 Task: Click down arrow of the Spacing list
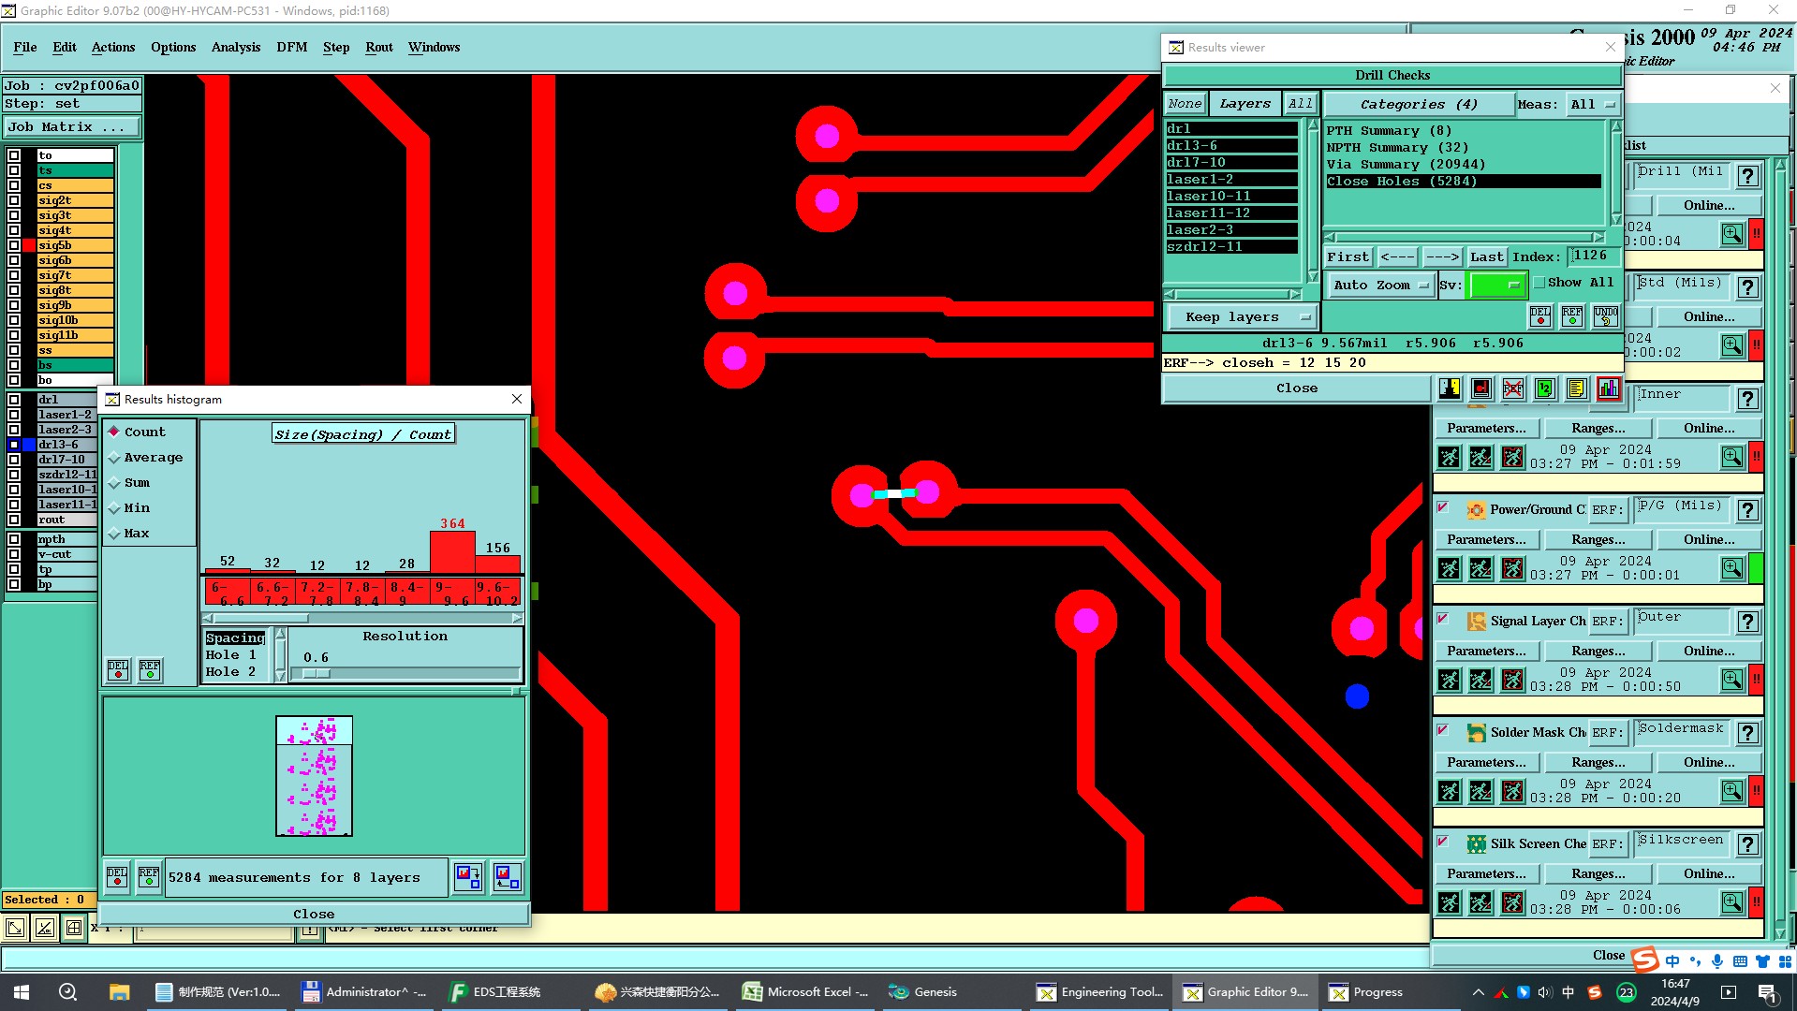279,675
